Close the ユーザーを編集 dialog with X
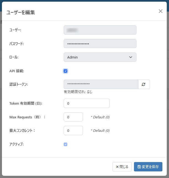 point(160,11)
